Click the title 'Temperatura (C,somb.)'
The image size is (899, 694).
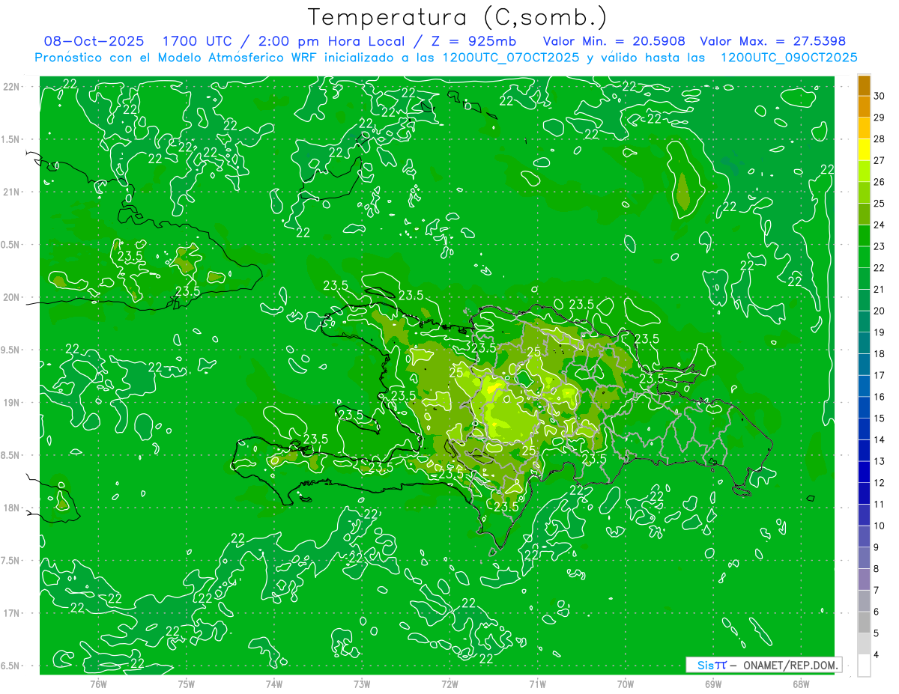pos(458,17)
